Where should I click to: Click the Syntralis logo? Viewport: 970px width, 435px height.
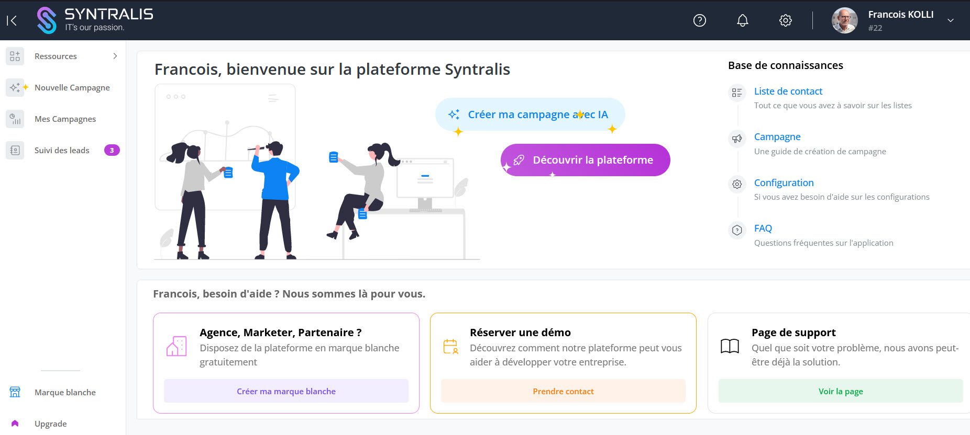(x=95, y=20)
